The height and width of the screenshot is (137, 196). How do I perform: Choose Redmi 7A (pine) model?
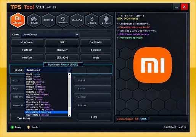tap(47, 100)
